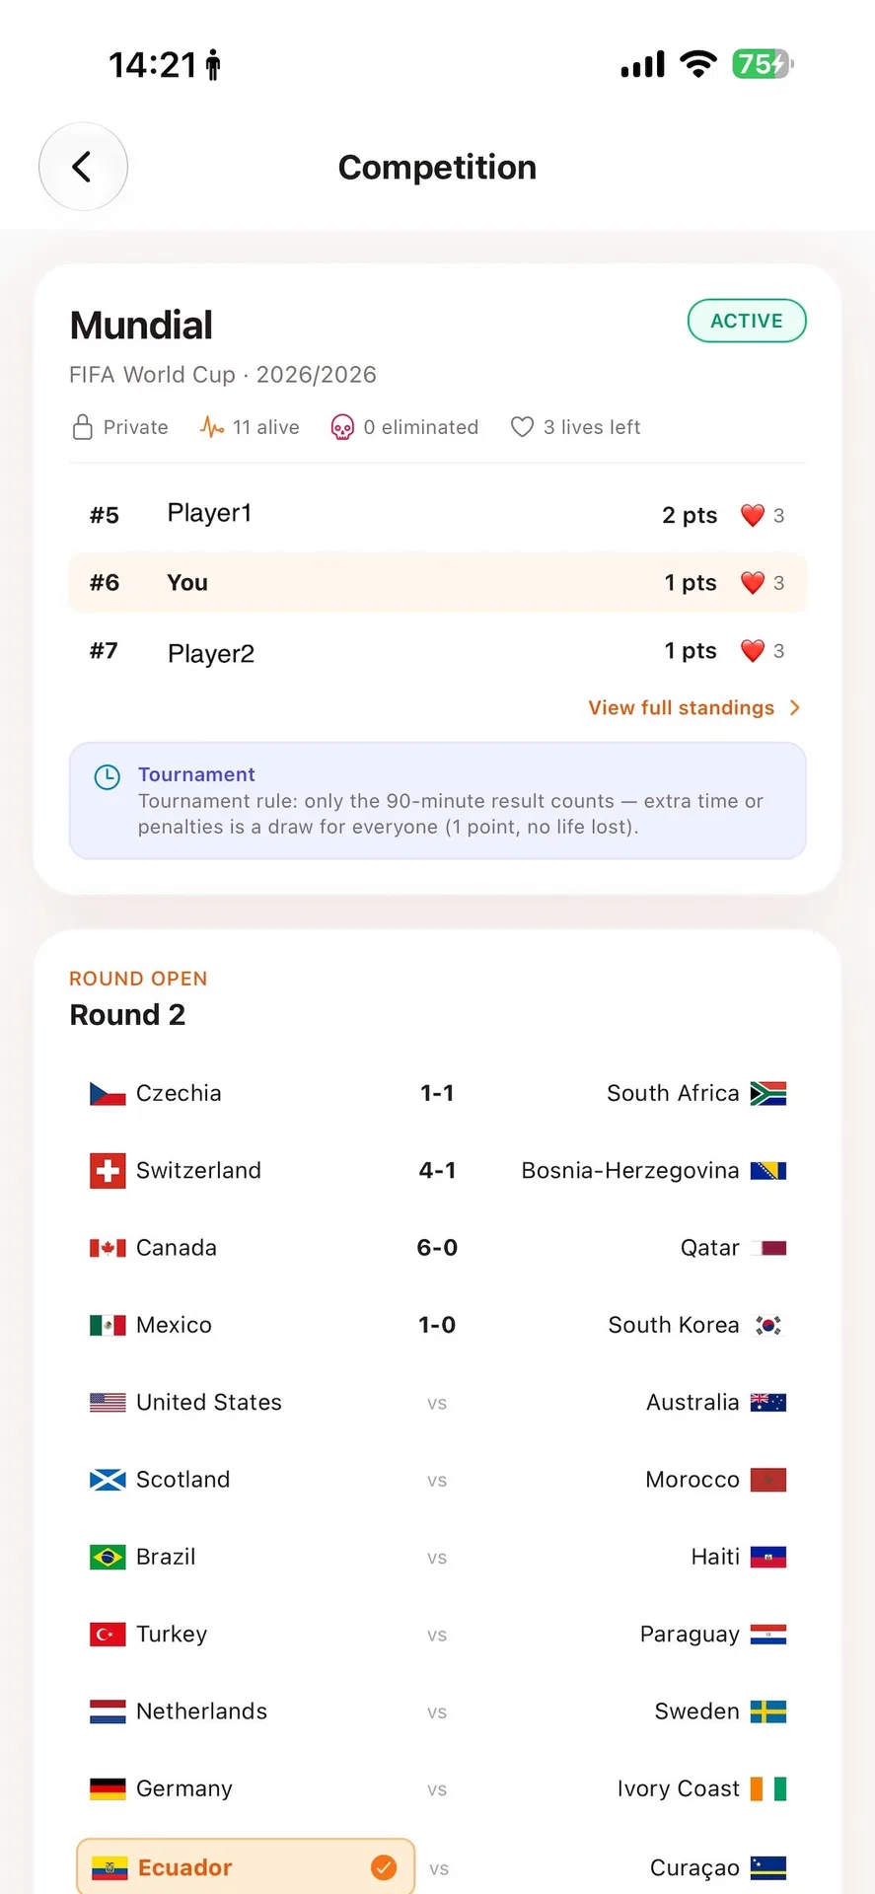
Task: Tap the lives left heart icon
Action: [522, 427]
